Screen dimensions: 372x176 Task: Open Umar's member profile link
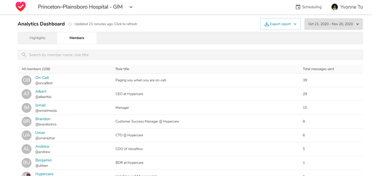(40, 133)
